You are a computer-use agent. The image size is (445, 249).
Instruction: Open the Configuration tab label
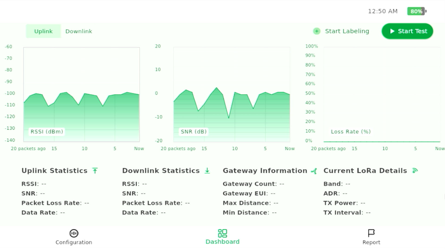point(74,242)
